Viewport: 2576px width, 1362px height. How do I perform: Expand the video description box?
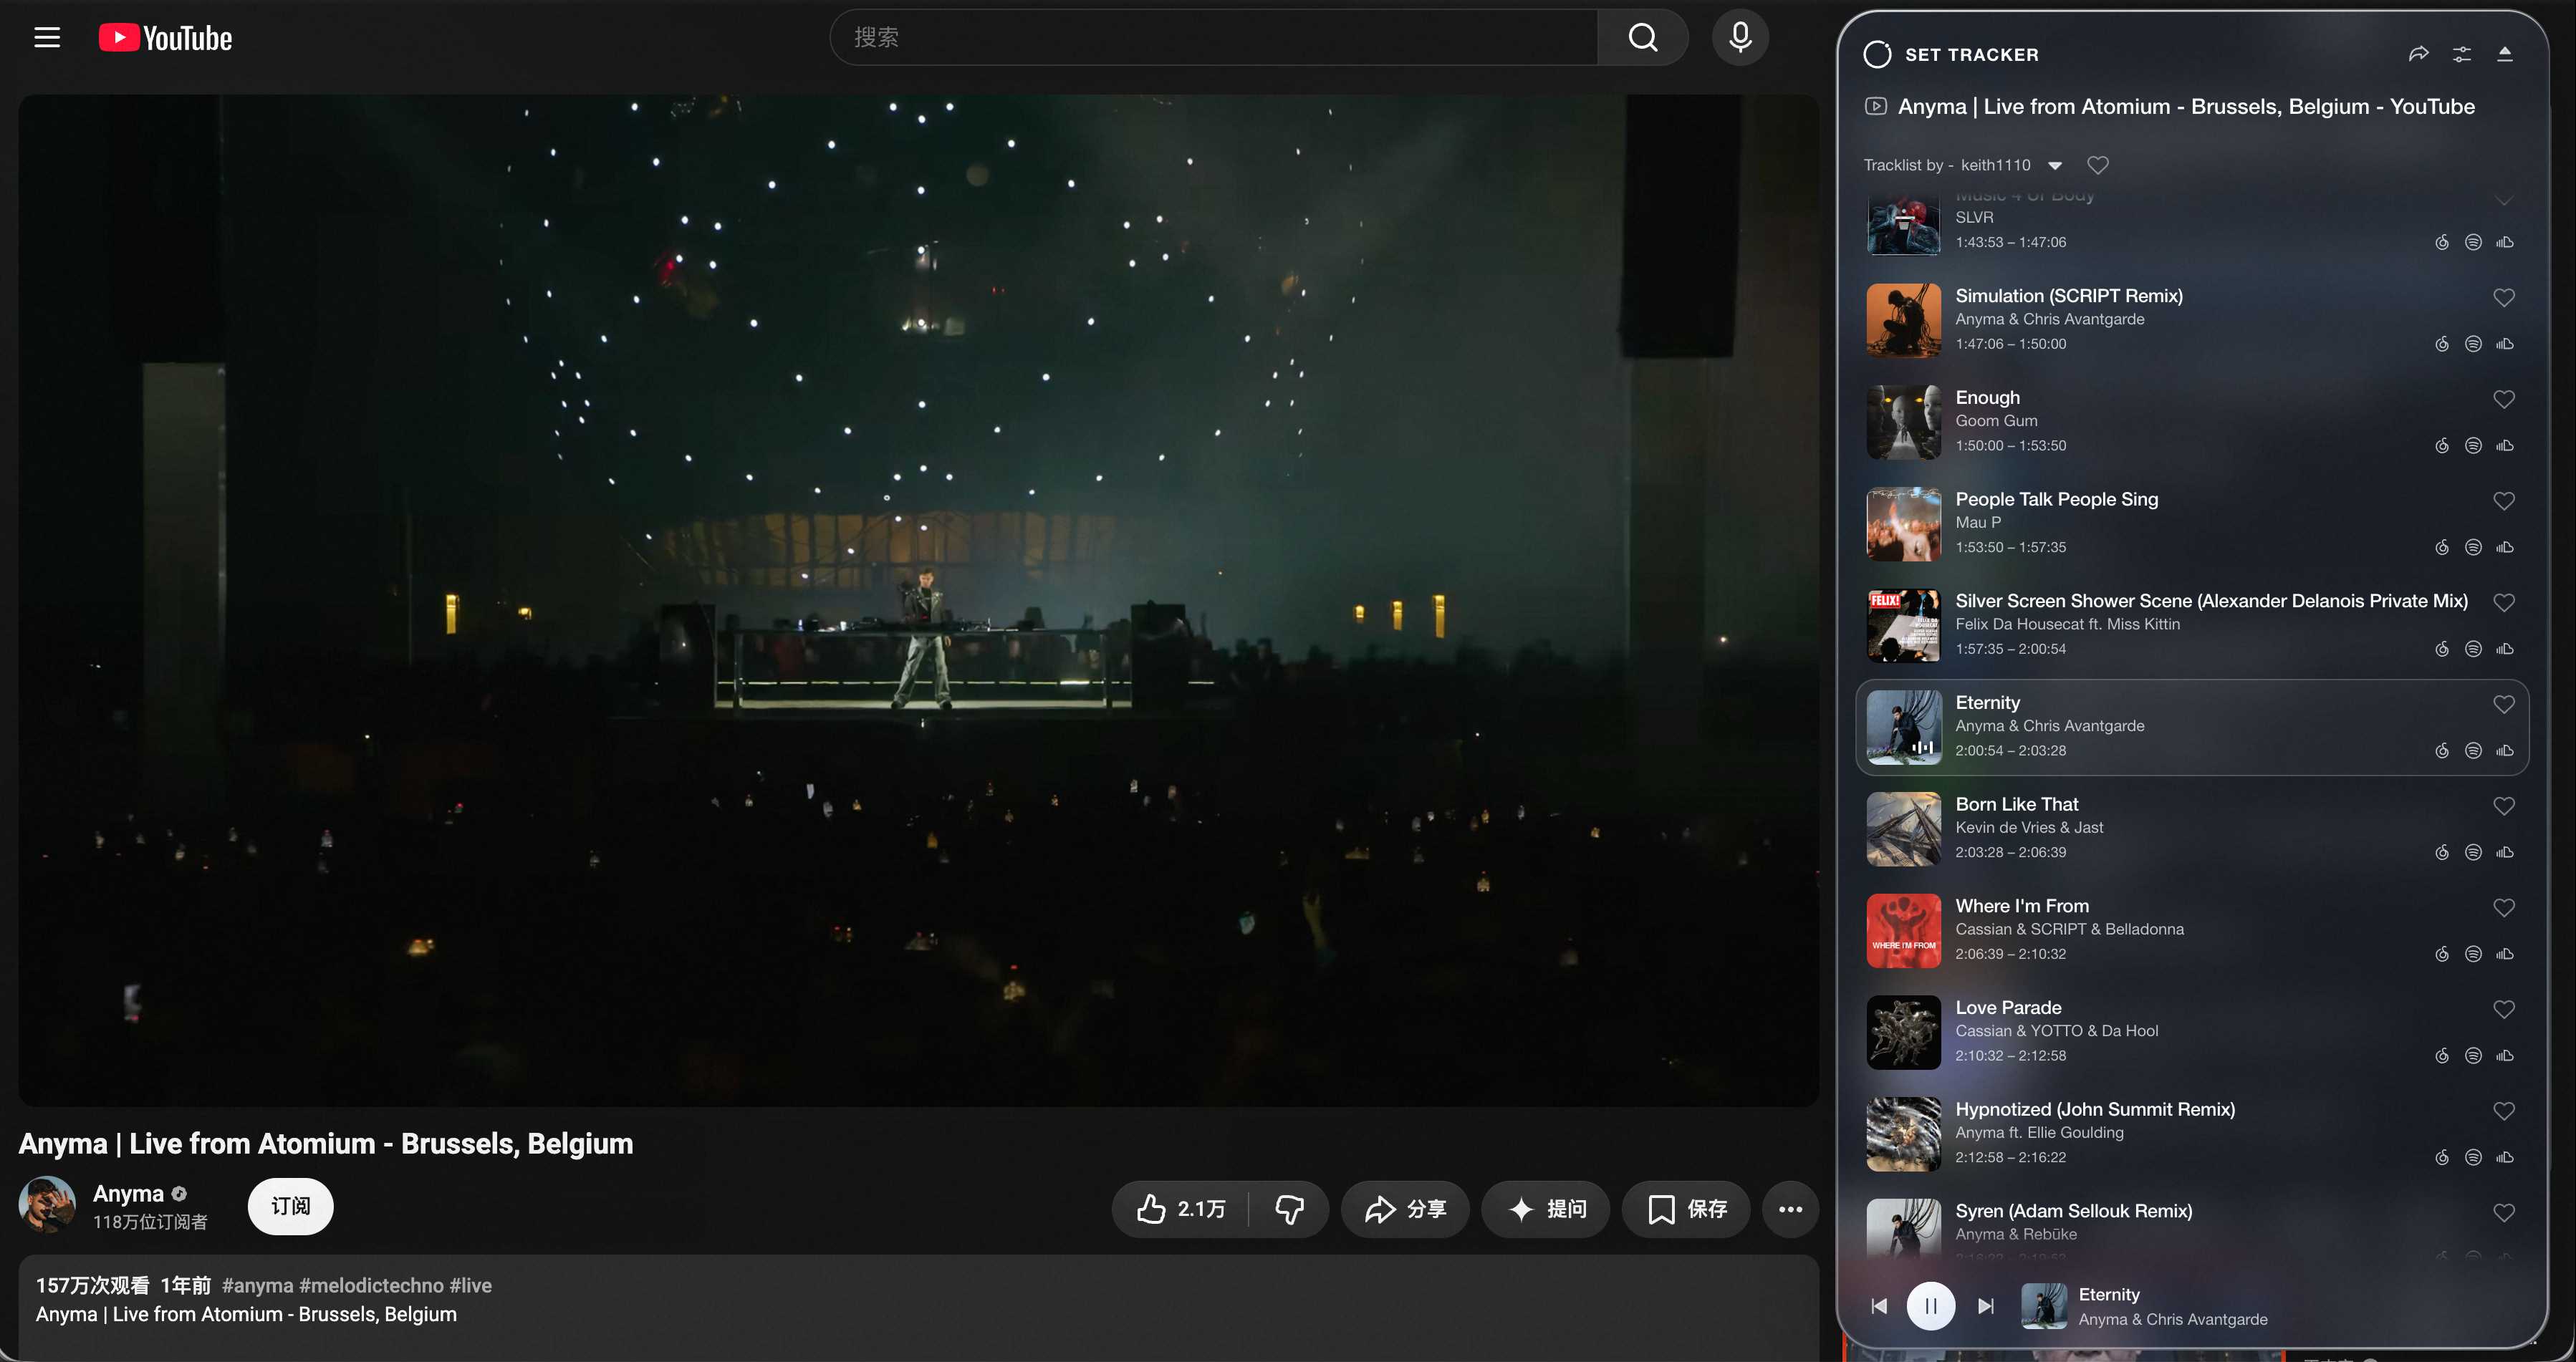click(x=918, y=1307)
